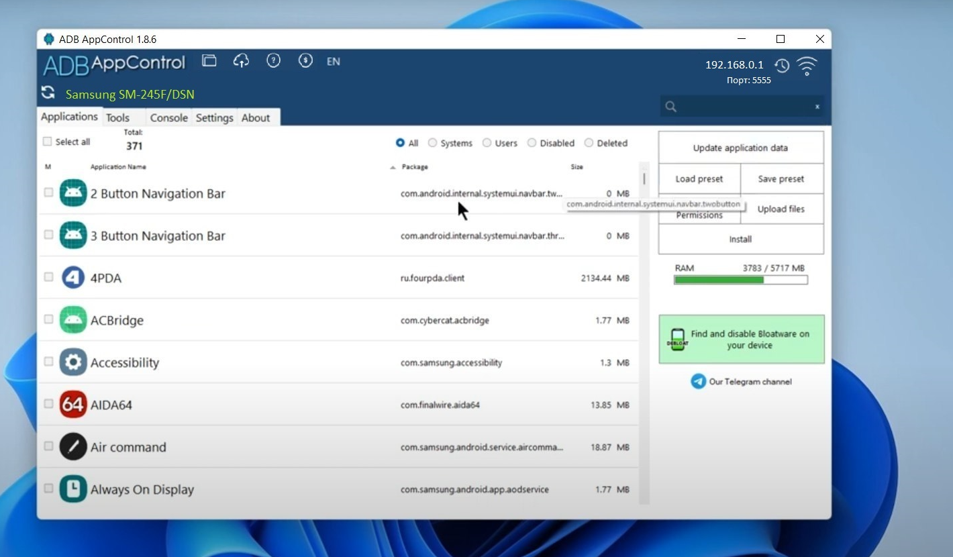Open the Tools tab

click(117, 117)
